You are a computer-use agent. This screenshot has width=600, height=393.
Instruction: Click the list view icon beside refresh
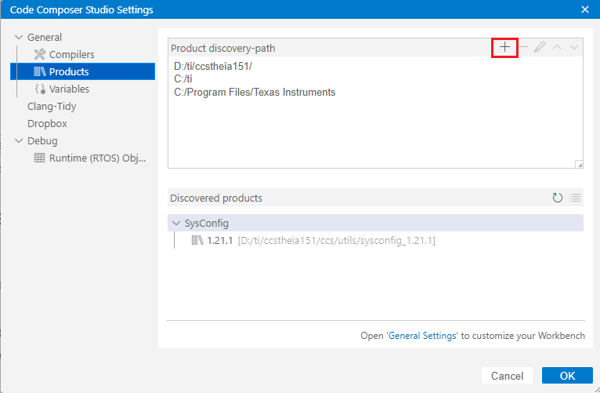pos(574,198)
